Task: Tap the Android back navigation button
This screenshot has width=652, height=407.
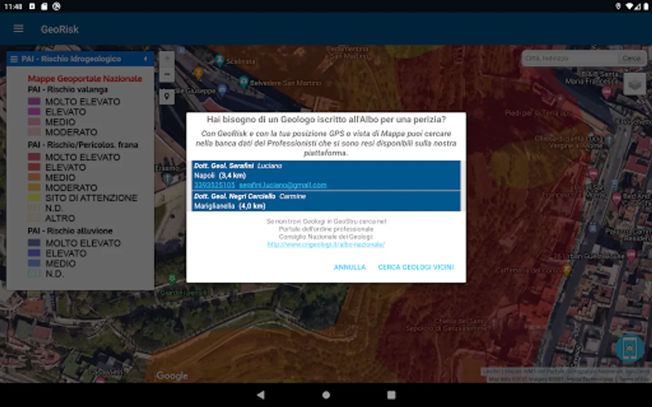Action: [261, 395]
